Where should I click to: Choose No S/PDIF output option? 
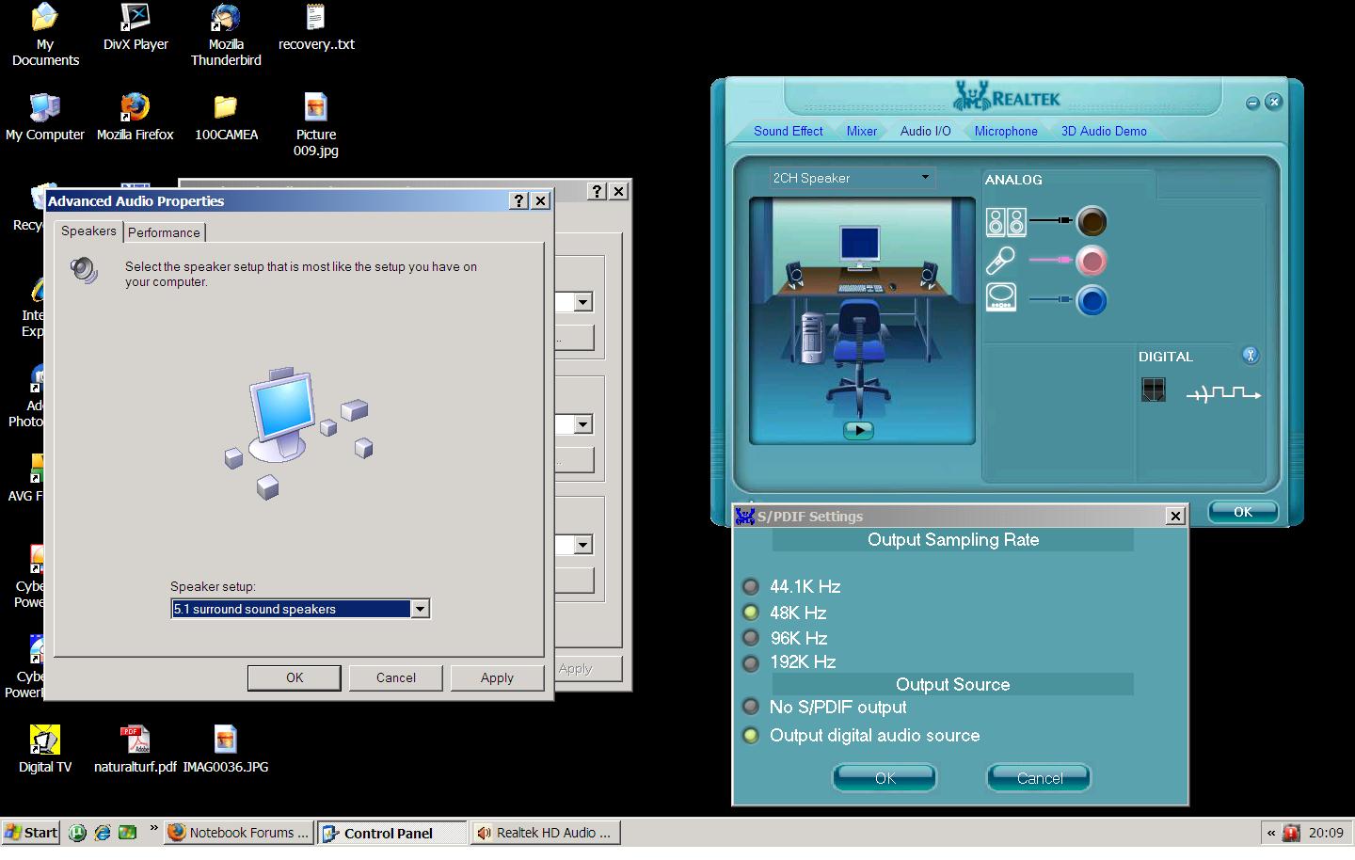(x=751, y=707)
